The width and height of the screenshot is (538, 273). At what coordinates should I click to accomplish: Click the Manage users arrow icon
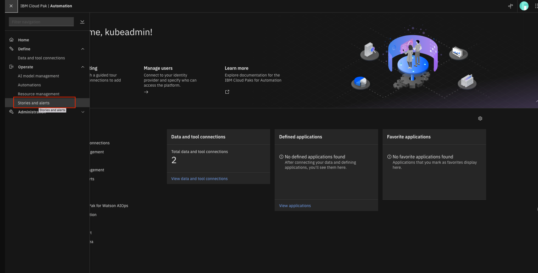(x=146, y=92)
